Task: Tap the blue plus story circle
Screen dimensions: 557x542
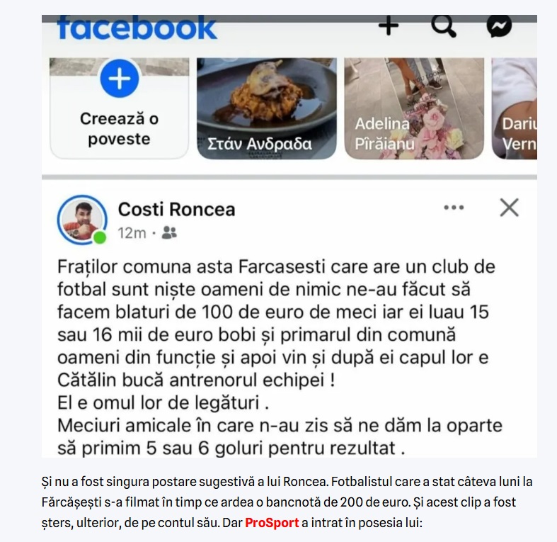Action: [120, 79]
